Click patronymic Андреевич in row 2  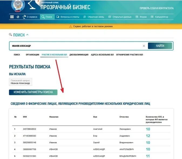click(125, 136)
